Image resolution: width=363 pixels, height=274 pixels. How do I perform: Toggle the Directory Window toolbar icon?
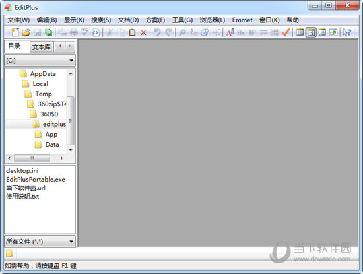[x=300, y=32]
